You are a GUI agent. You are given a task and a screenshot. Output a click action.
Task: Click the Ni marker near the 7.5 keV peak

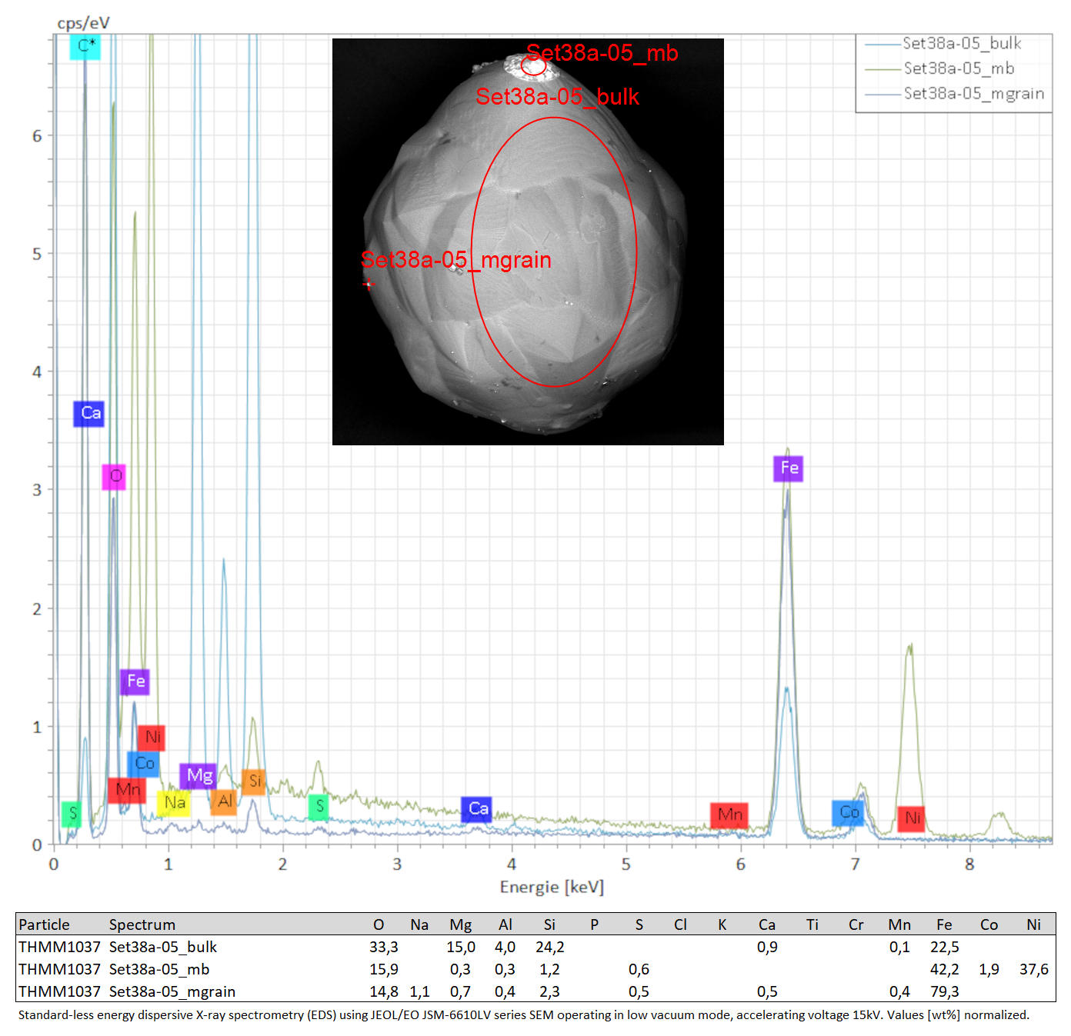point(911,818)
